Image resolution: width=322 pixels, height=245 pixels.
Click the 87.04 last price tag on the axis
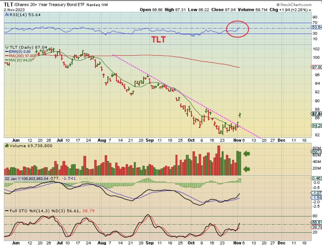coord(317,113)
